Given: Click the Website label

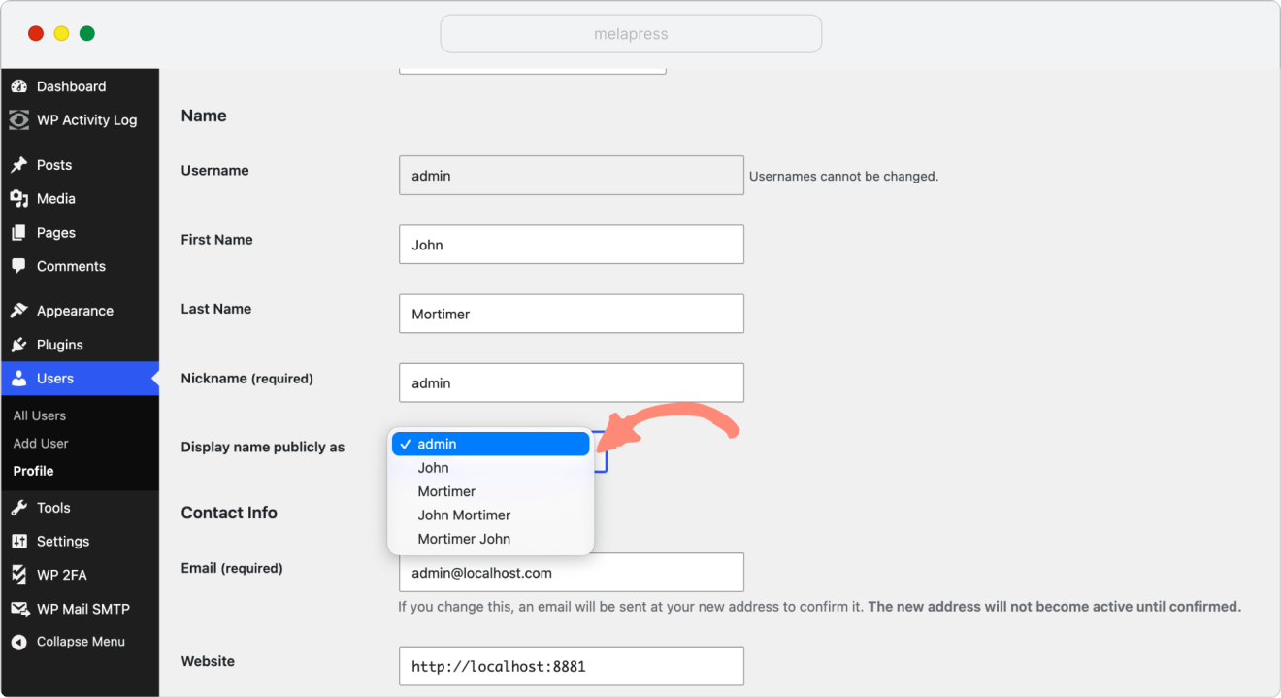Looking at the screenshot, I should click(208, 661).
